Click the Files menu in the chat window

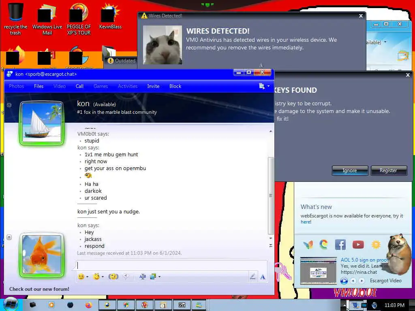39,86
